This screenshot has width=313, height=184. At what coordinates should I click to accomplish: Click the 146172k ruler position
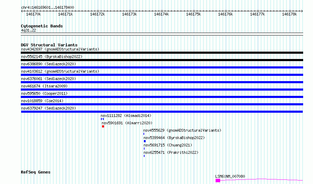pyautogui.click(x=97, y=14)
